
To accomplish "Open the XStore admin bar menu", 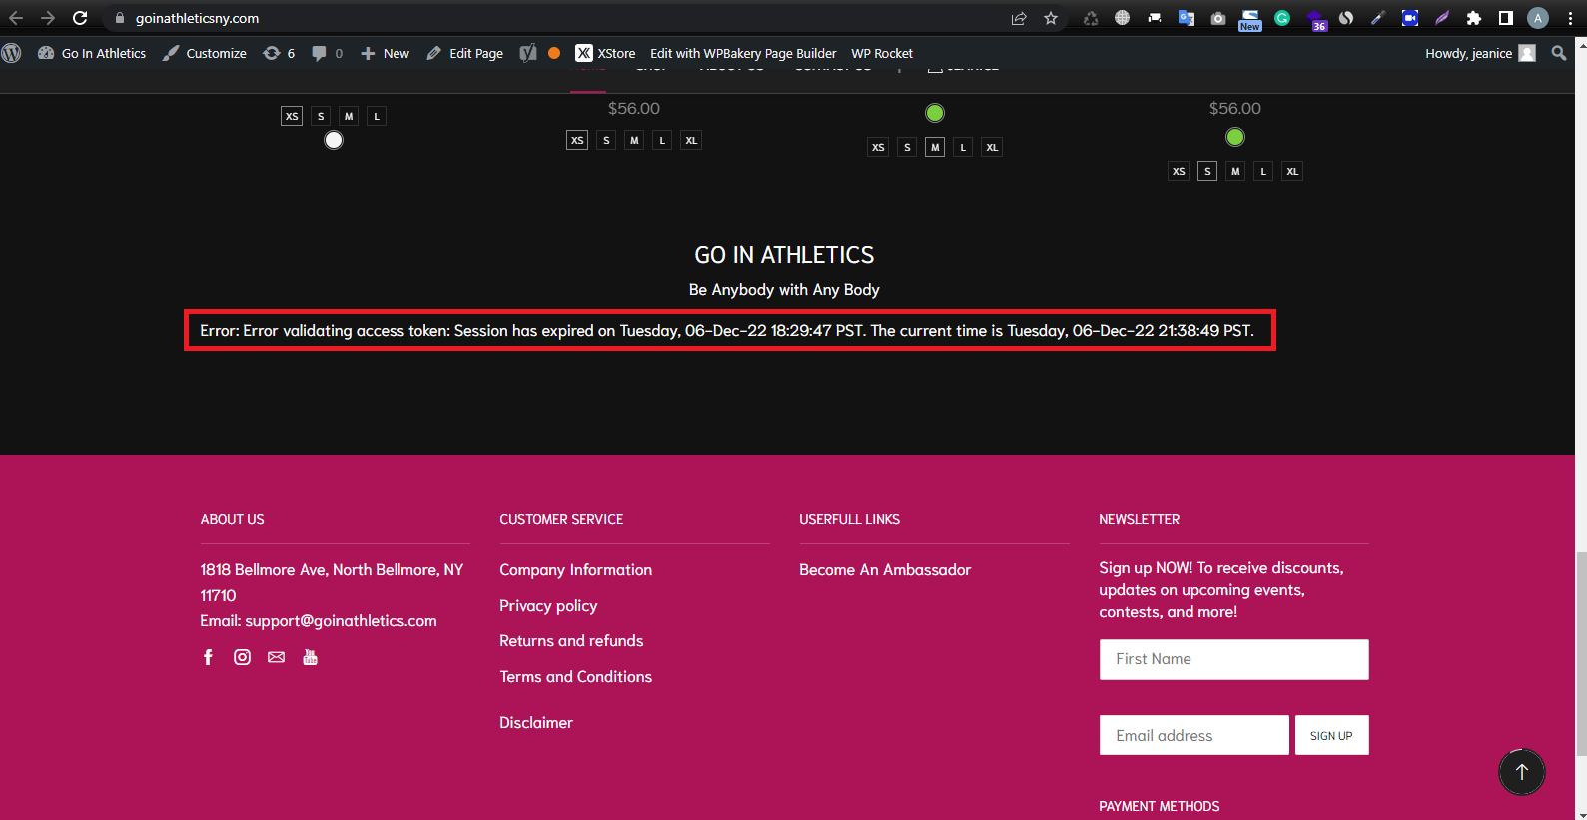I will (x=605, y=53).
